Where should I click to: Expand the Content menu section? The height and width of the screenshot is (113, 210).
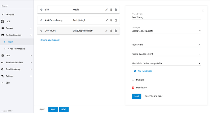point(17,28)
